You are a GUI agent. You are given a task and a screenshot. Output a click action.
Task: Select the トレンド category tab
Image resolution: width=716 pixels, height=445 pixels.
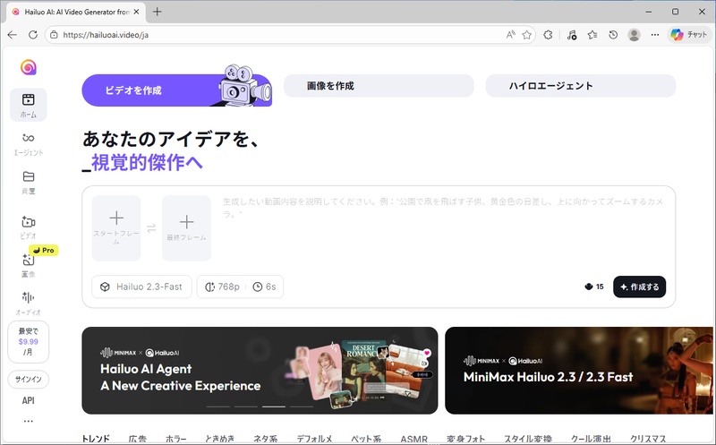pyautogui.click(x=96, y=439)
